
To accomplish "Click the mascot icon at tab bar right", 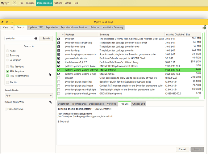I will pos(204,27).
